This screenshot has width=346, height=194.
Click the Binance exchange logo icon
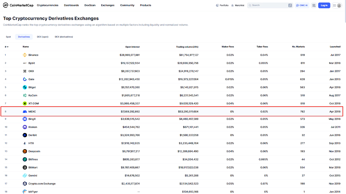click(x=25, y=55)
